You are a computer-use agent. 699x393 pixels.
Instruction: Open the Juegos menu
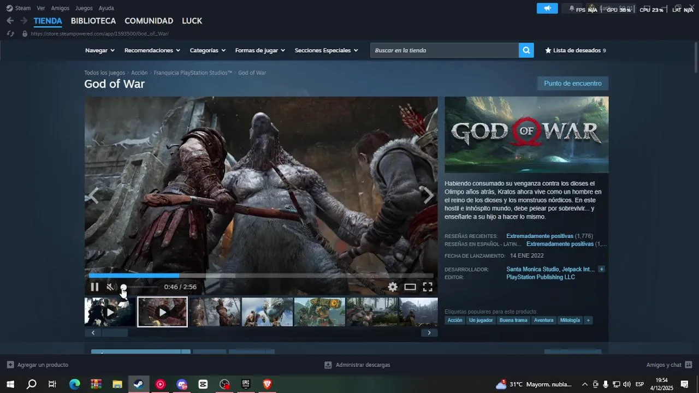coord(84,8)
